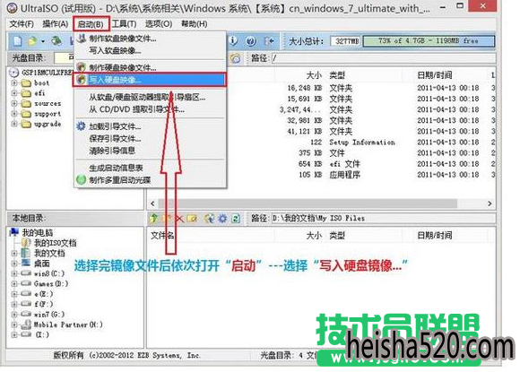Open the 工具(T) menu
Image resolution: width=520 pixels, height=372 pixels.
pos(124,24)
